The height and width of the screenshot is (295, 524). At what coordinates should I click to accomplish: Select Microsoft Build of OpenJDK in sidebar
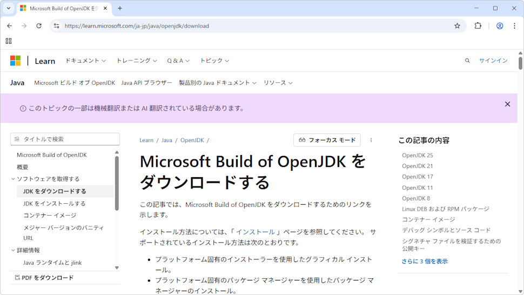coord(52,155)
